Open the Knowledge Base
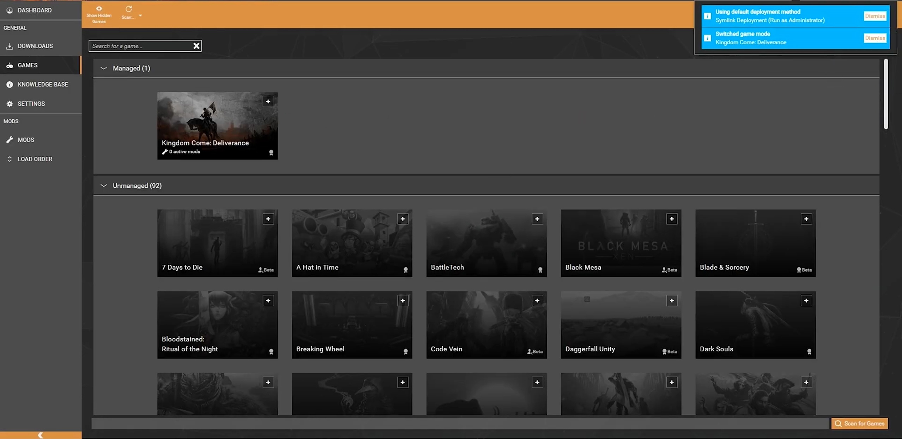The width and height of the screenshot is (902, 439). (41, 84)
